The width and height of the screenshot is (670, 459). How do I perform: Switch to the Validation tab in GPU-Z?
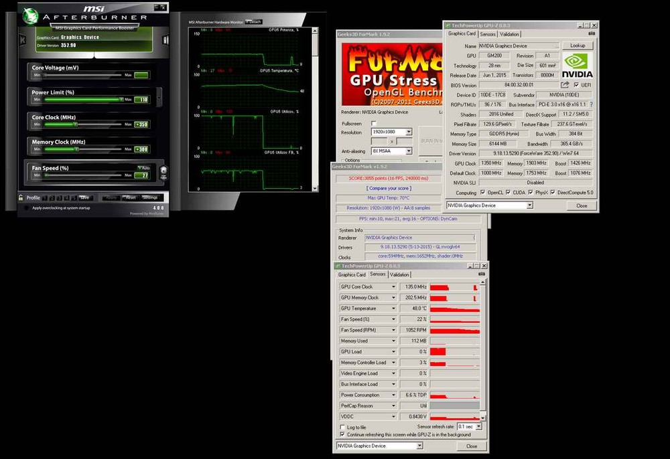509,34
